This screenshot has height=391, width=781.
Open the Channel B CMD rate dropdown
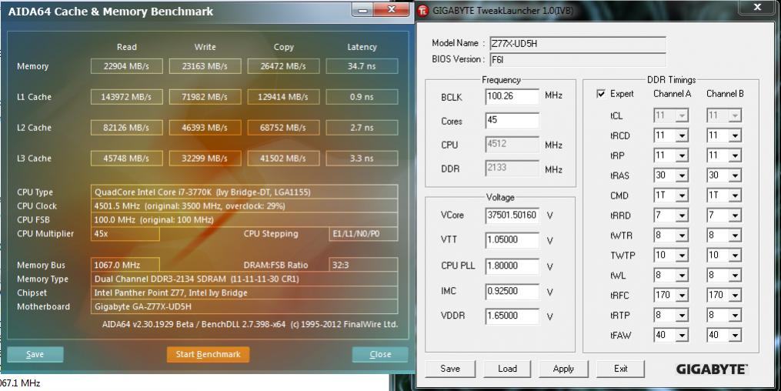coord(735,195)
